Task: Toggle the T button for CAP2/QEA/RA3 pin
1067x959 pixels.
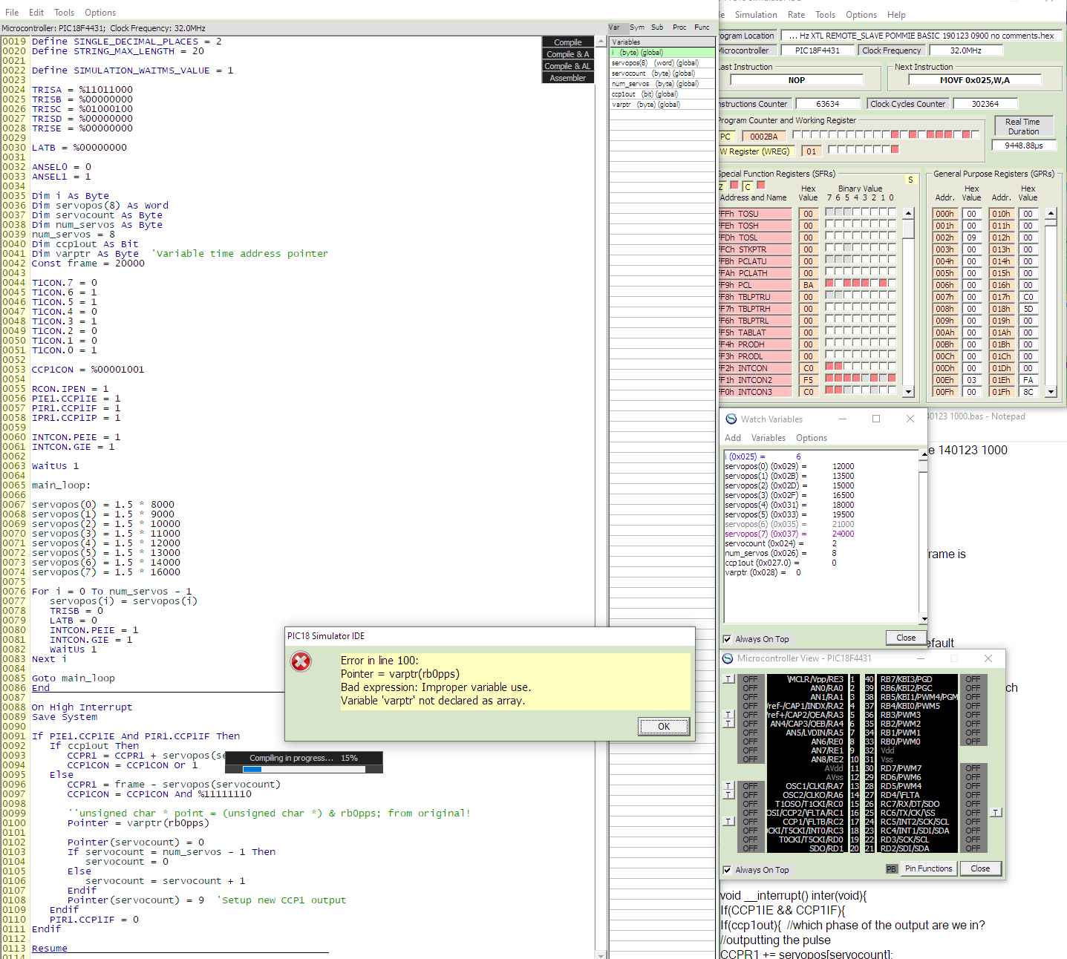Action: pos(728,715)
